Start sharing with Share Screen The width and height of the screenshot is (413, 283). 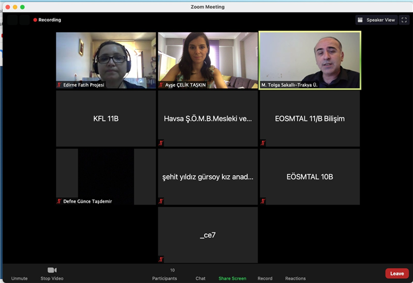(232, 278)
